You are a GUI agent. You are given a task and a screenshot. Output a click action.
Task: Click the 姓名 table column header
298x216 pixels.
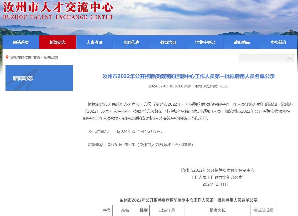pos(125,210)
